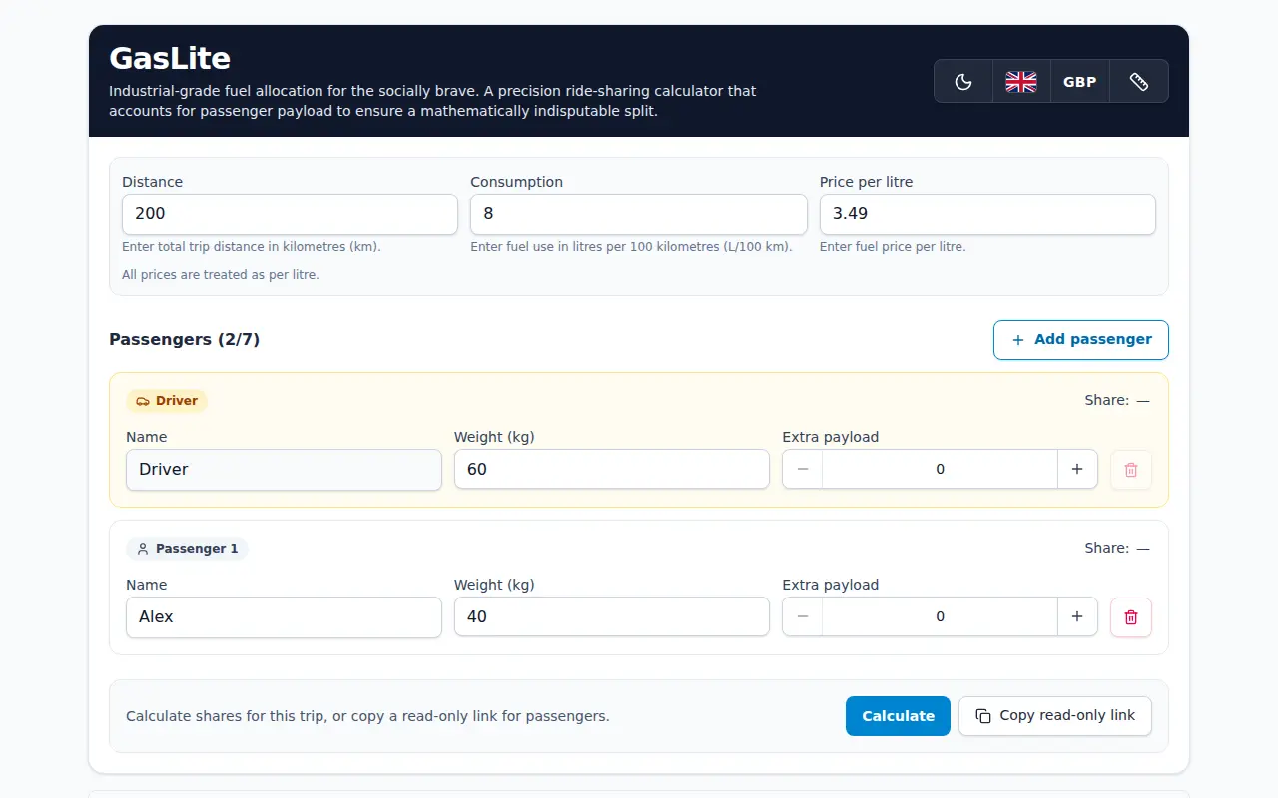Edit the Price per litre field

click(987, 214)
